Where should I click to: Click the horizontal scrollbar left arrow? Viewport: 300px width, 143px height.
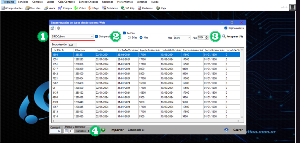click(53, 121)
